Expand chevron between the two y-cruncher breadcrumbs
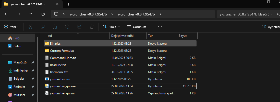280x102 pixels. [112, 14]
